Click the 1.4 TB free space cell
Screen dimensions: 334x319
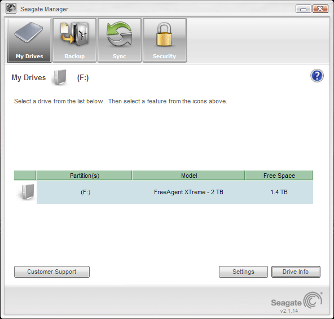click(x=279, y=192)
